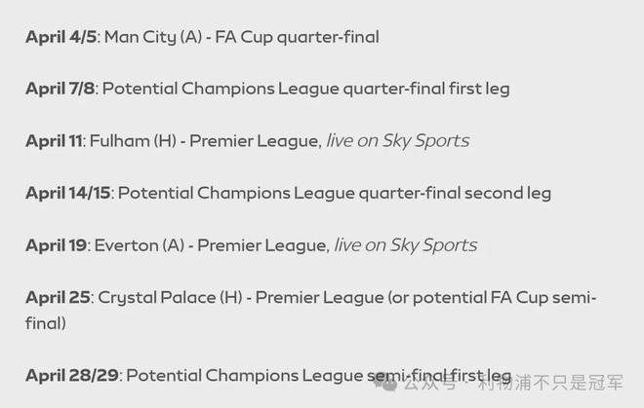This screenshot has width=644, height=408.
Task: Select the Fulham (H) Premier League text
Action: click(x=206, y=141)
